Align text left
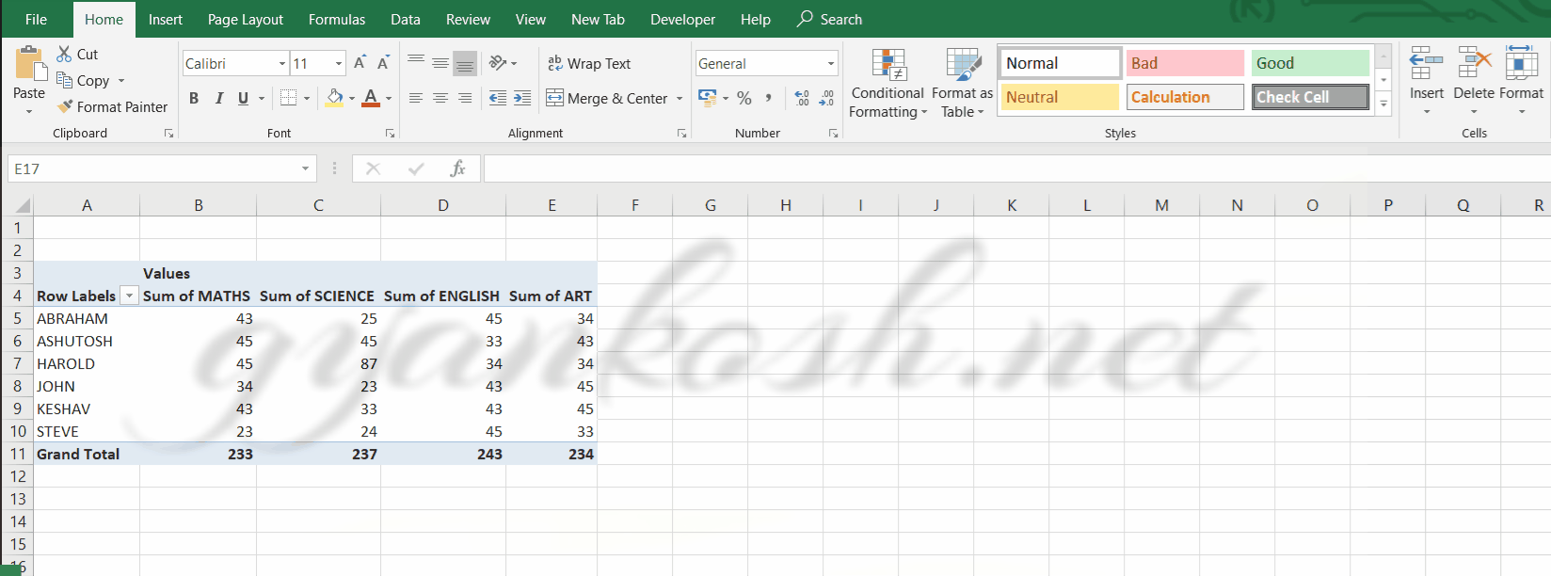The width and height of the screenshot is (1551, 576). click(416, 98)
